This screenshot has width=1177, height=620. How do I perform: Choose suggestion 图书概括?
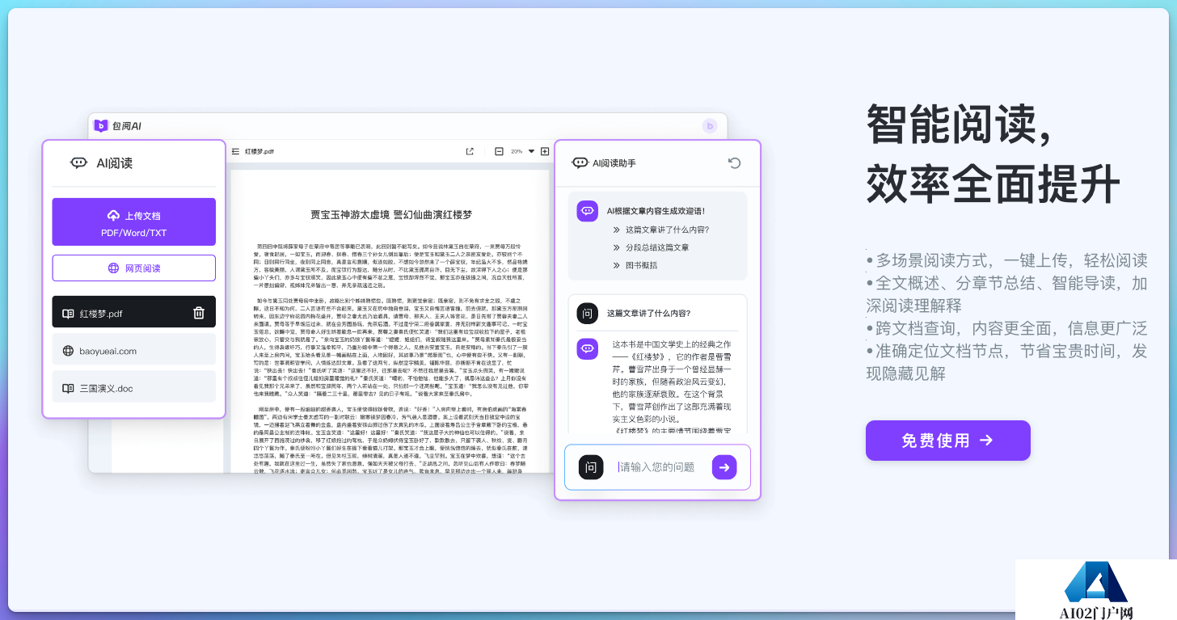point(641,265)
